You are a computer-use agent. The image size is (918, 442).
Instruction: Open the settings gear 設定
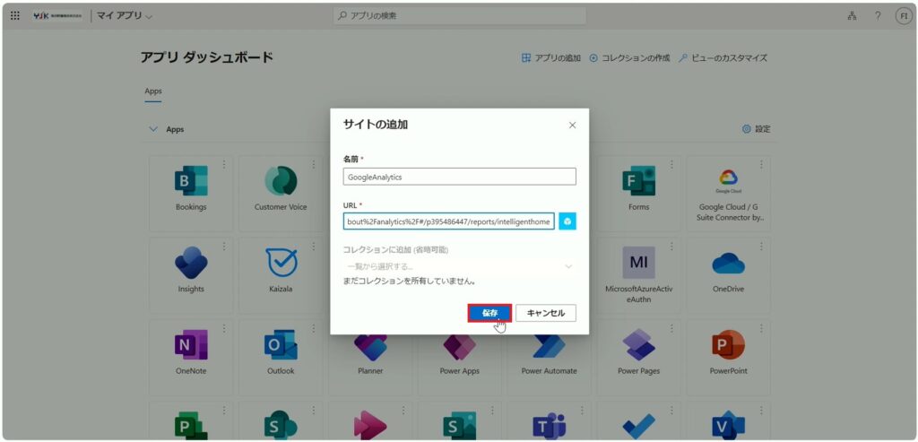click(x=756, y=129)
